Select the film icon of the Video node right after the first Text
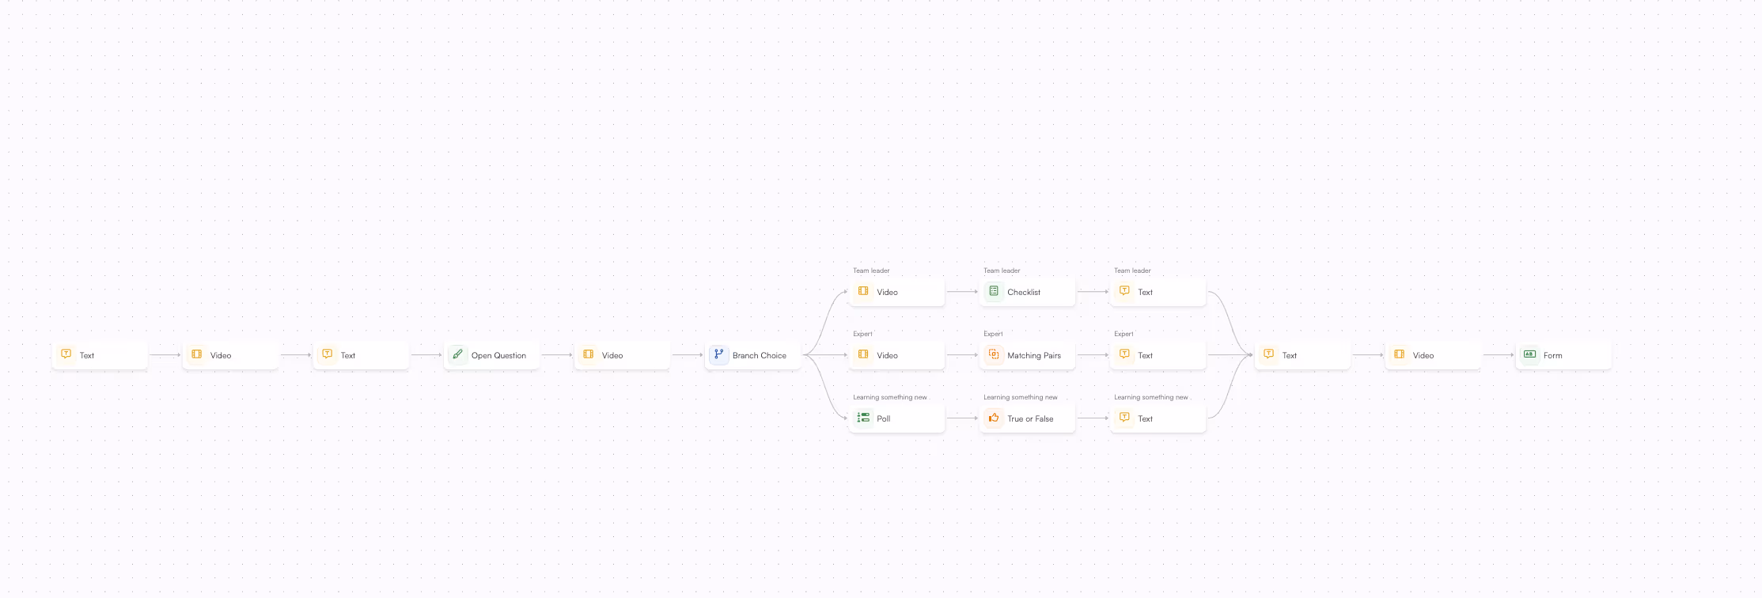This screenshot has width=1762, height=598. (197, 354)
